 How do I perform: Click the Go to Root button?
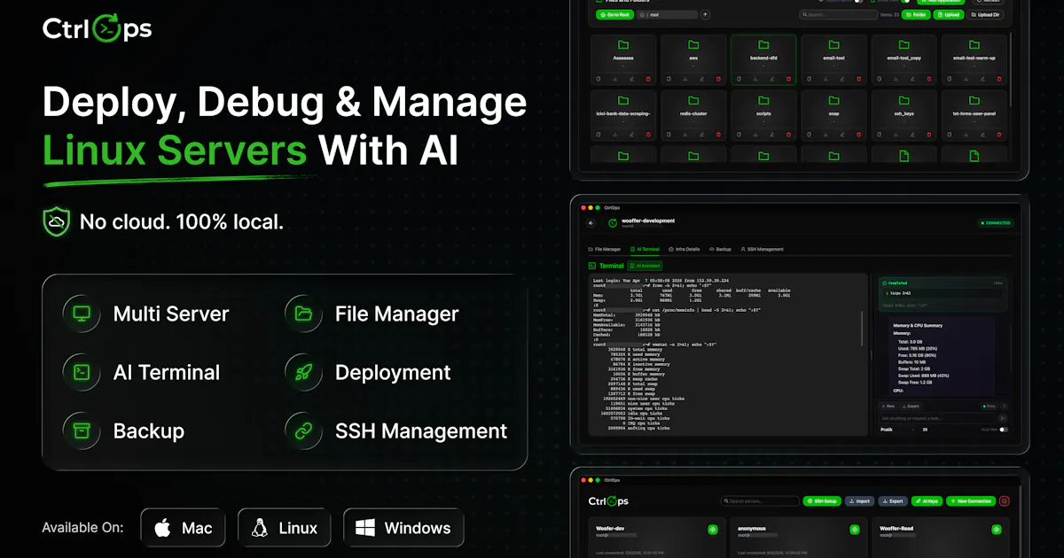614,14
